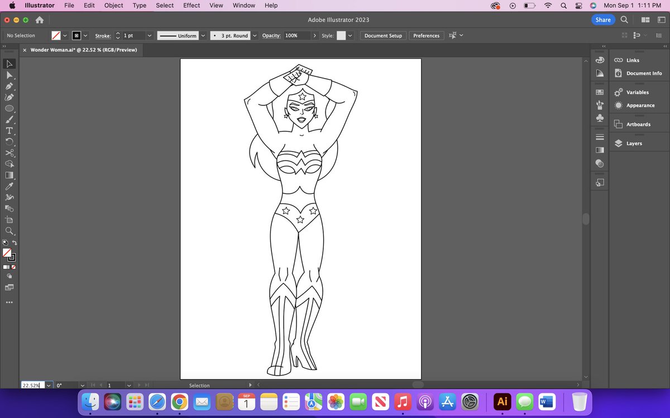Swap fill and stroke colors
Viewport: 670px width, 418px height.
15,242
